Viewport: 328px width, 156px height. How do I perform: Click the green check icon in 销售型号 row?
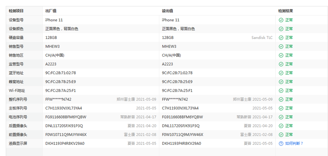[281, 47]
